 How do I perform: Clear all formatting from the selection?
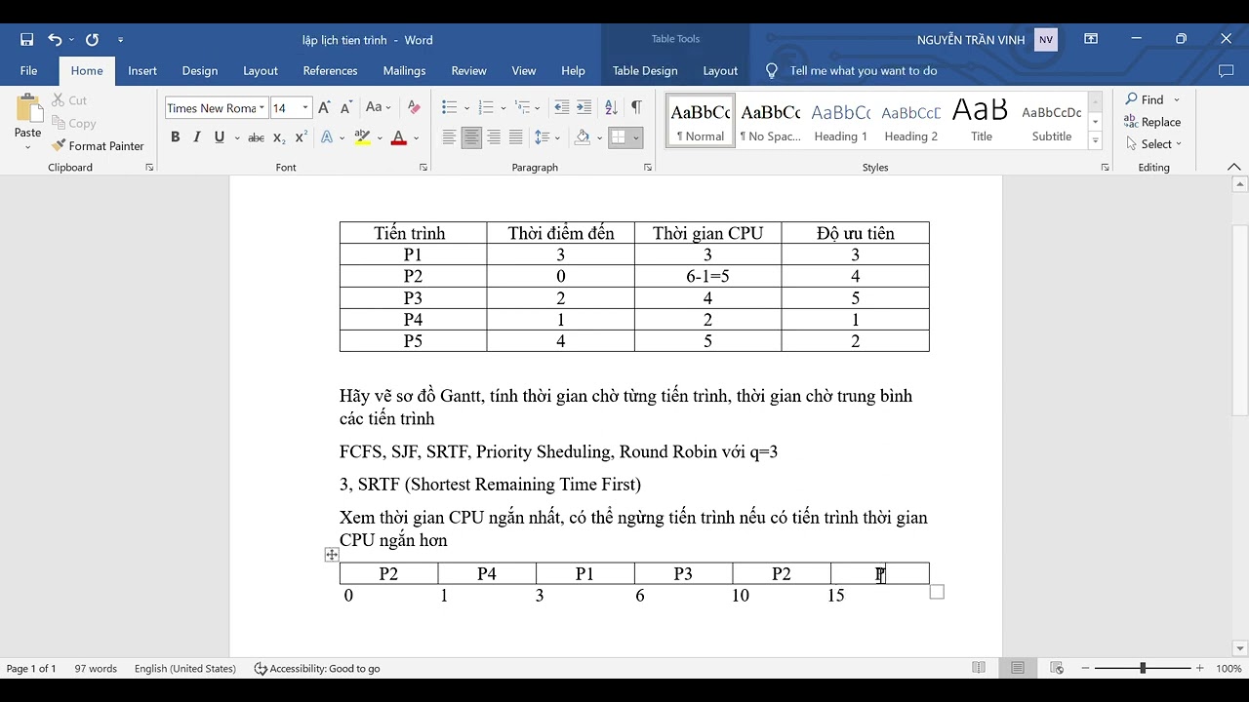414,108
